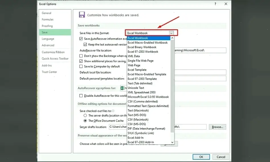Choose CSV (Macintosh) option
This screenshot has height=162, width=270.
coord(149,120)
